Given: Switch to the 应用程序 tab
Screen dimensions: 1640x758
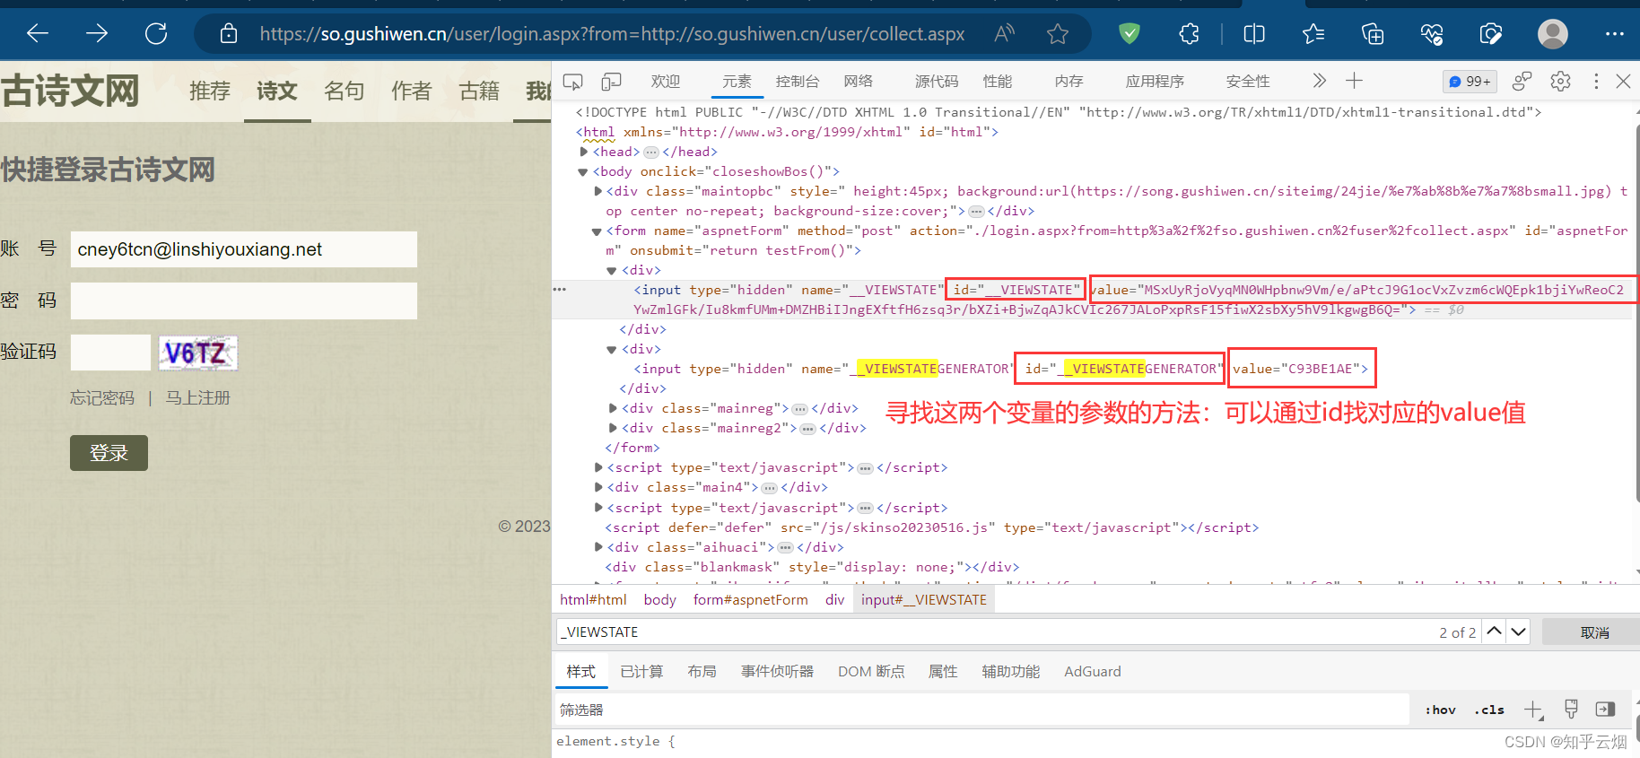Looking at the screenshot, I should [x=1155, y=82].
